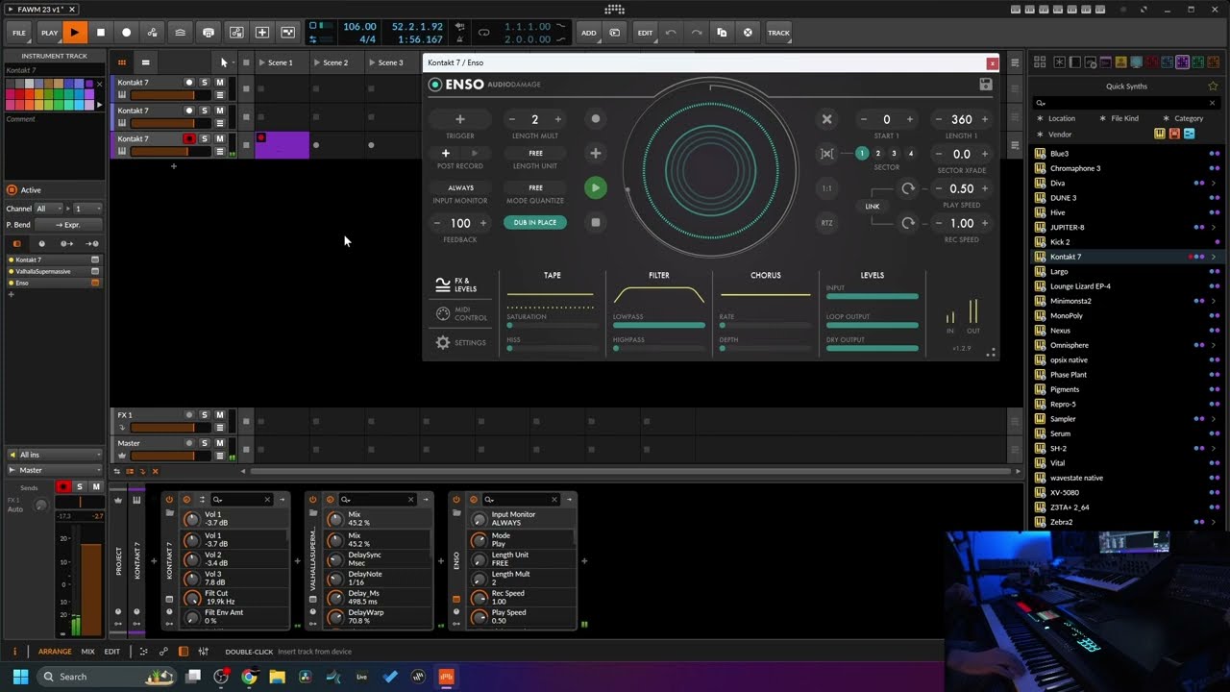Image resolution: width=1230 pixels, height=692 pixels.
Task: Mute the Master track
Action: pyautogui.click(x=220, y=443)
